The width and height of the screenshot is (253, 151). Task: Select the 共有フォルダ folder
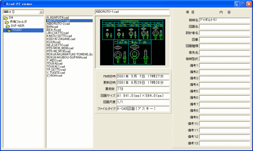coord(18,22)
